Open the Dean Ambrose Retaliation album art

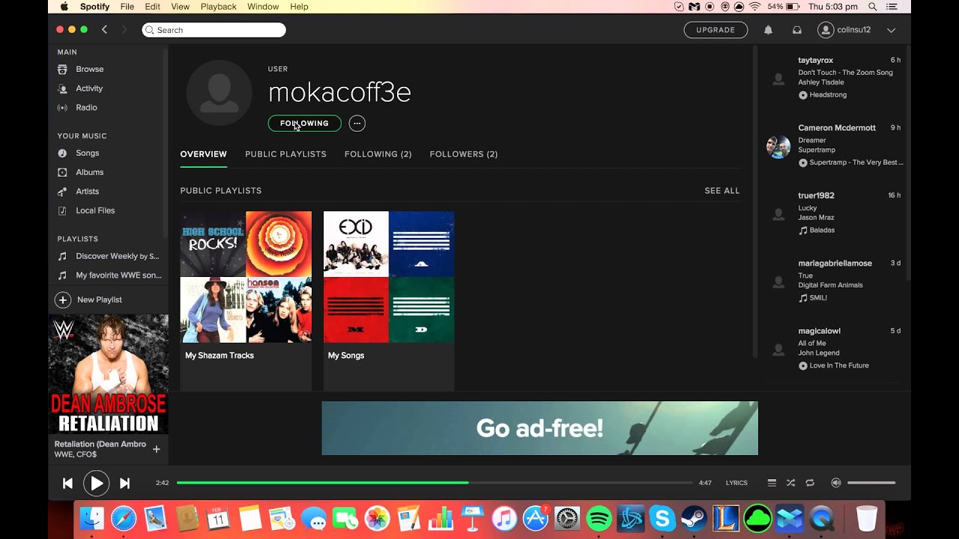109,374
